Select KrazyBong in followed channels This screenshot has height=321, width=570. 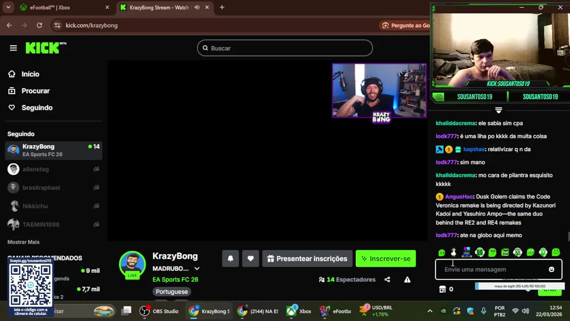tap(53, 150)
